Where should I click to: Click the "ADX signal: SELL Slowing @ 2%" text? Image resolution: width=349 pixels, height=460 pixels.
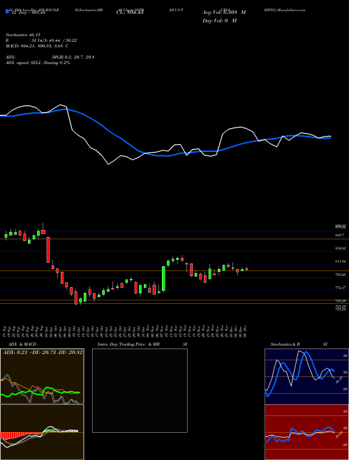click(38, 63)
